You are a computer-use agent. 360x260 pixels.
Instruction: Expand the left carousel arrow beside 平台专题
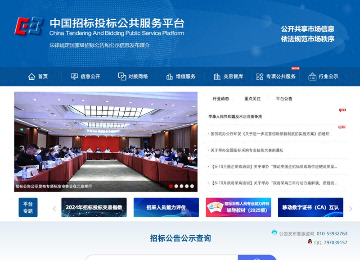pyautogui.click(x=54, y=208)
